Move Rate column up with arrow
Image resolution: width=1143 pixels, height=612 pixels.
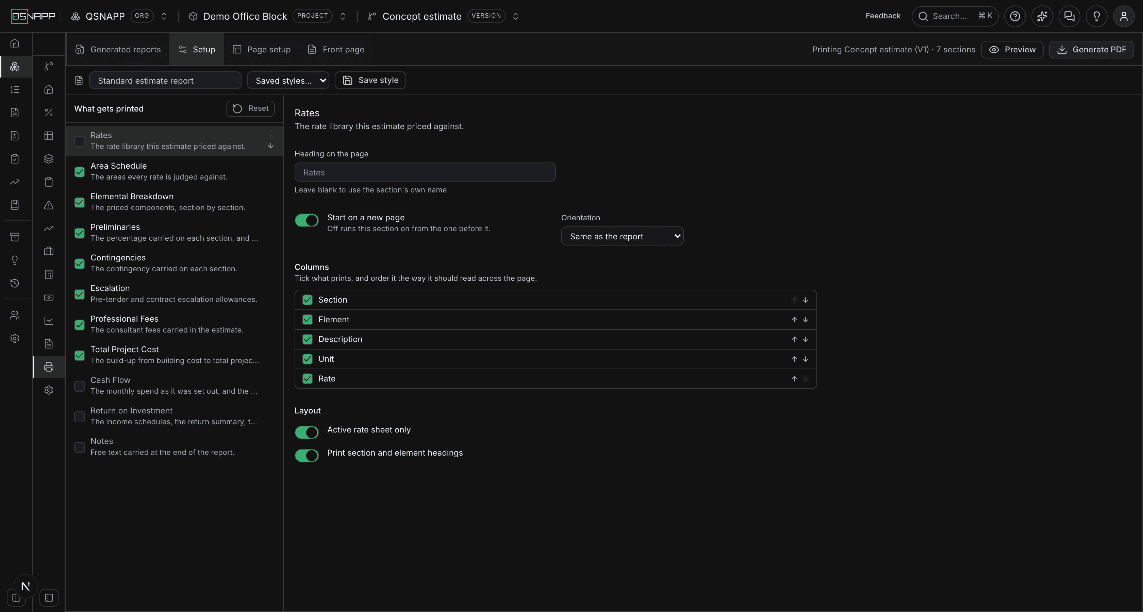[794, 379]
